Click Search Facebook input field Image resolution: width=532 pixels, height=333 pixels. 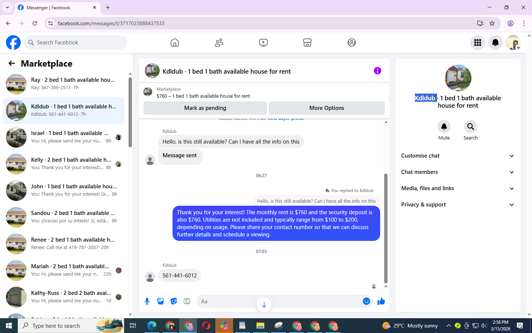point(75,43)
